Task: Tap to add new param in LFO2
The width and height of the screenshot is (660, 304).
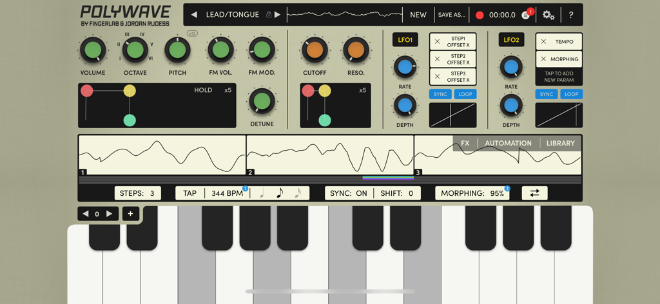Action: click(x=559, y=77)
